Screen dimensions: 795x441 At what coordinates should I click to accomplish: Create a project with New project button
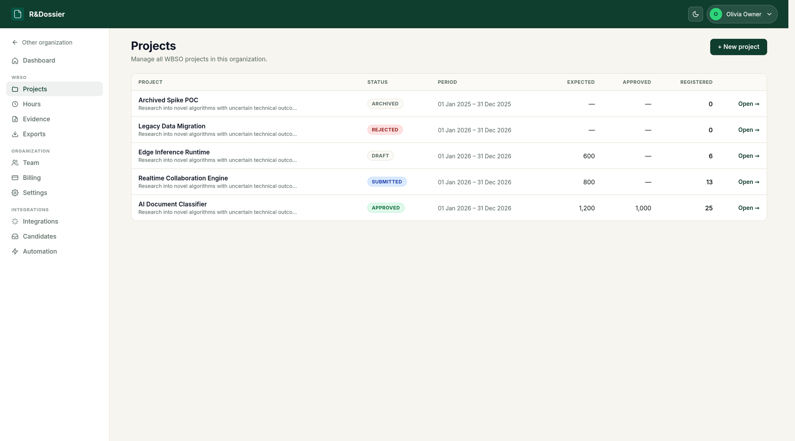click(738, 47)
